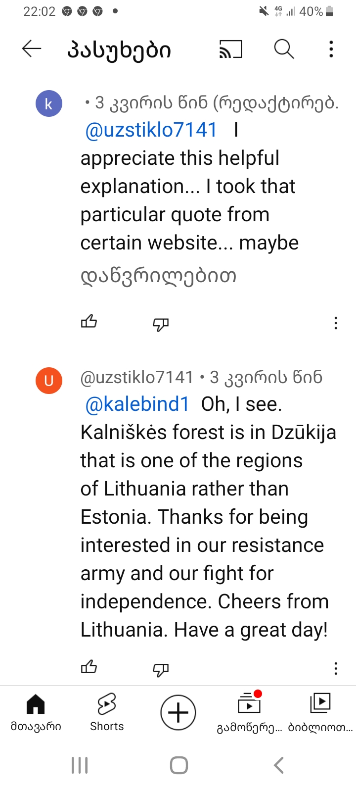356x792 pixels.
Task: Dislike uzstiklo7141's reply with thumbs down
Action: 161,669
